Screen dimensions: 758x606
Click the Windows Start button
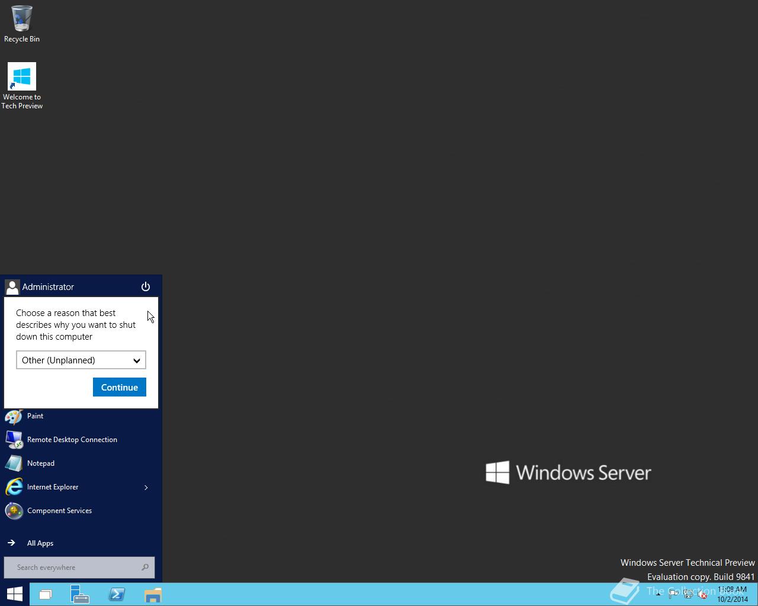[14, 594]
